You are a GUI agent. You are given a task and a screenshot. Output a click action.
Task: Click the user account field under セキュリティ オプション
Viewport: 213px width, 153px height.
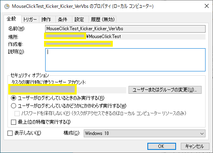[x=67, y=90]
